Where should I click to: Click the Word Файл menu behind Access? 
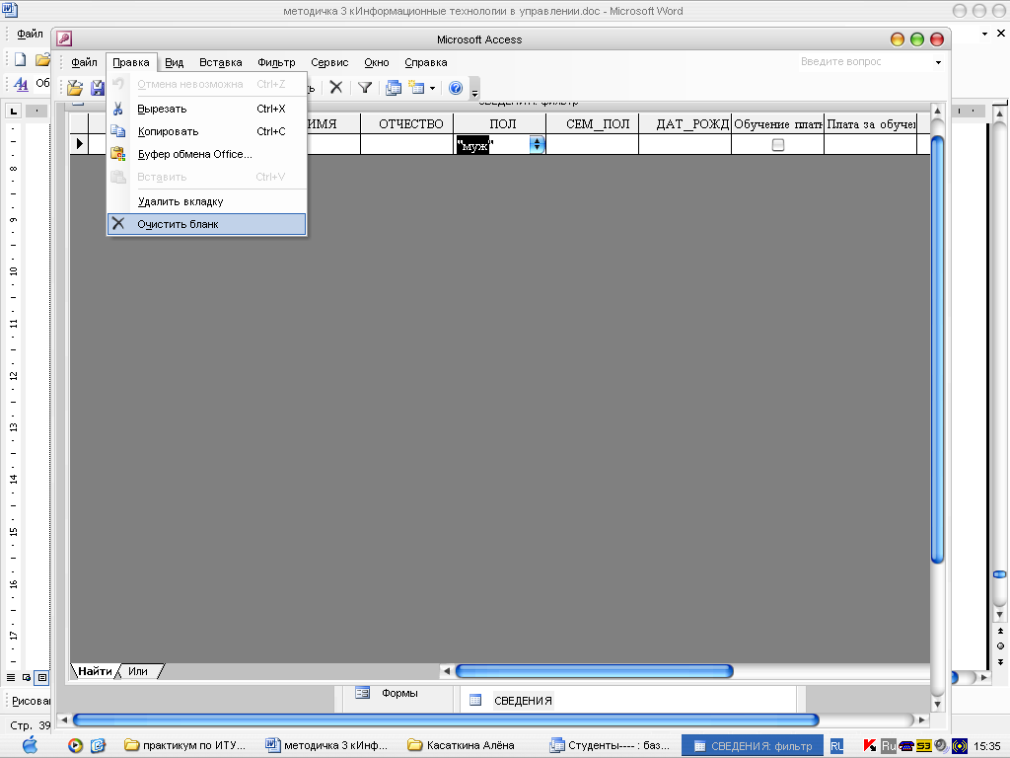coord(30,34)
